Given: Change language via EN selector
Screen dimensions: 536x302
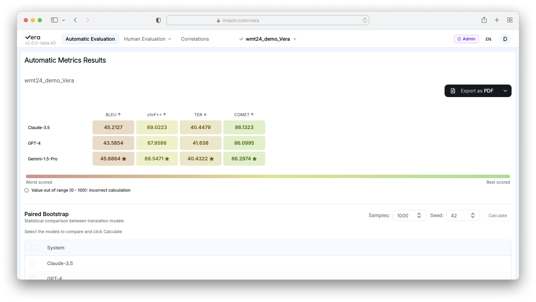Looking at the screenshot, I should [x=488, y=39].
